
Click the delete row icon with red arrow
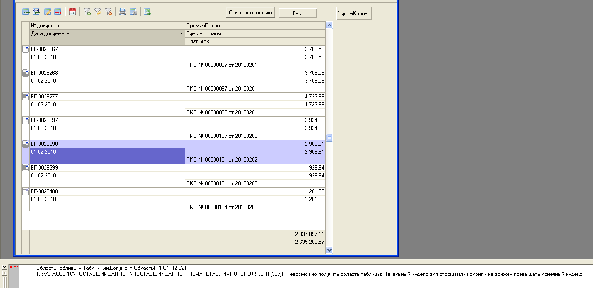tap(58, 12)
